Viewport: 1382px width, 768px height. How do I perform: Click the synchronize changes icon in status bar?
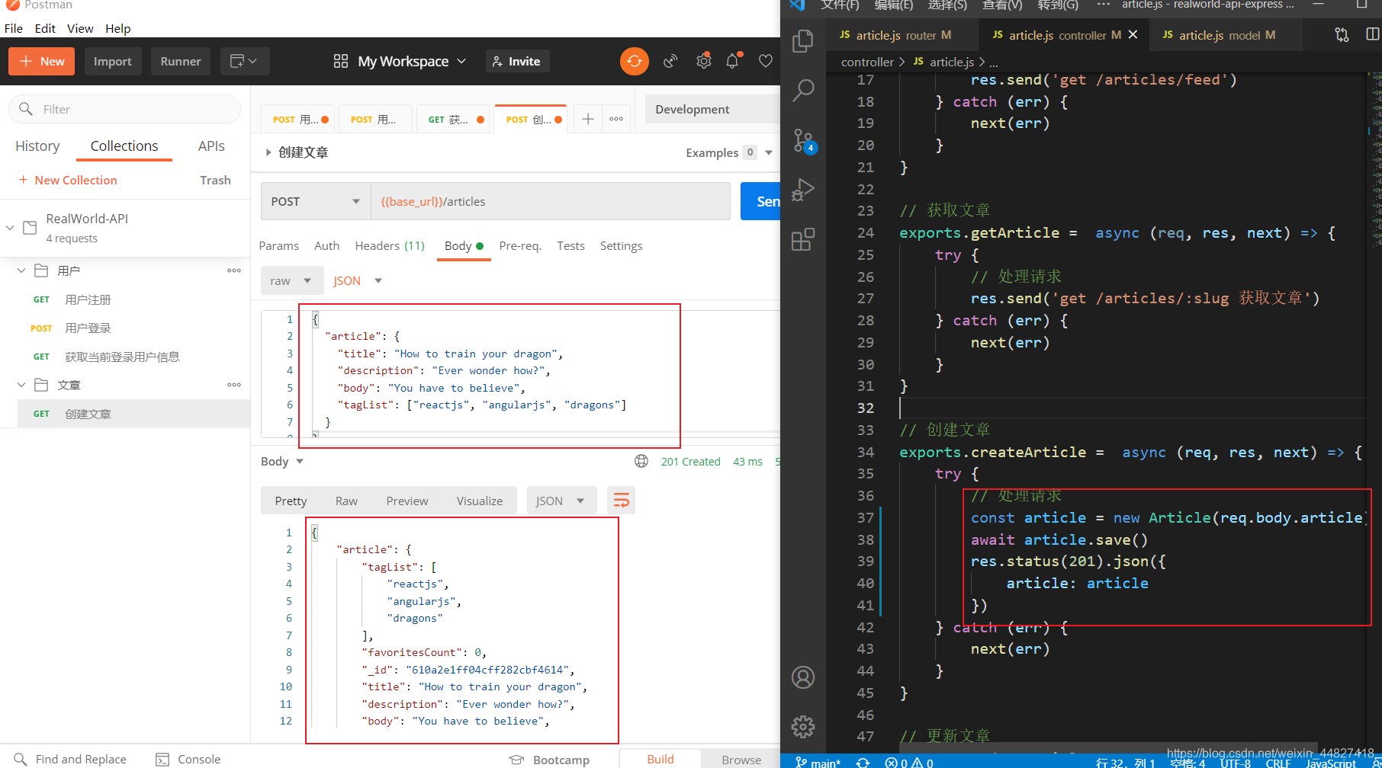[x=863, y=762]
